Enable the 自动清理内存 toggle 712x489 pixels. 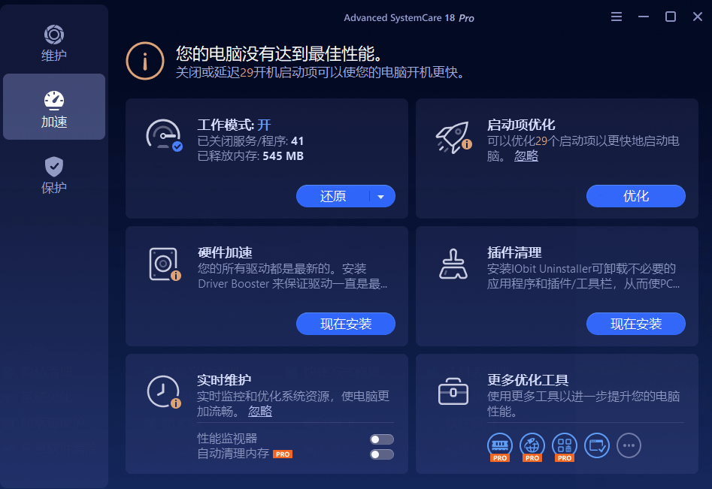tap(381, 454)
